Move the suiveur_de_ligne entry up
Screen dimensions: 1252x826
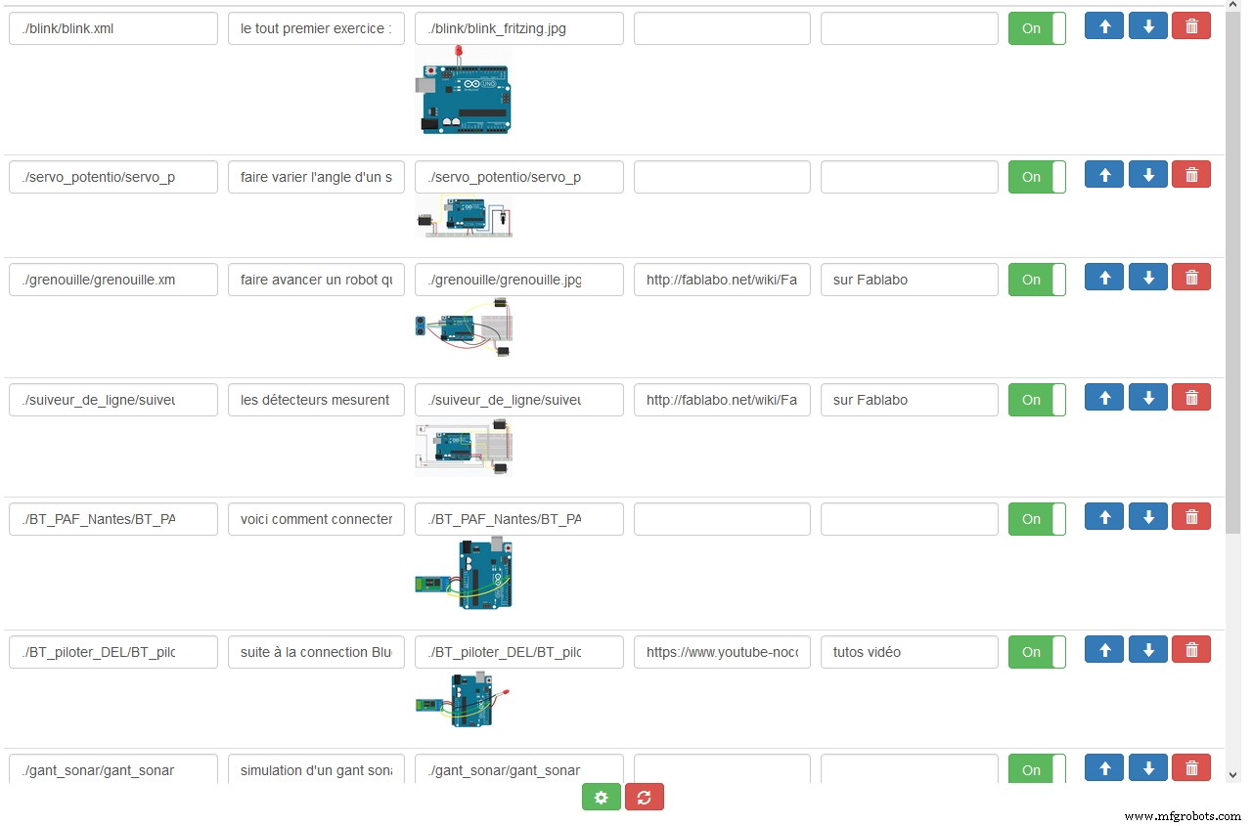pos(1103,397)
